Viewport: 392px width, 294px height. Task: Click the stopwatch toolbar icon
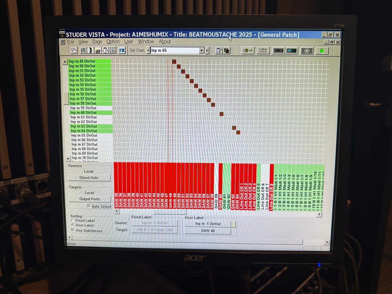105,50
